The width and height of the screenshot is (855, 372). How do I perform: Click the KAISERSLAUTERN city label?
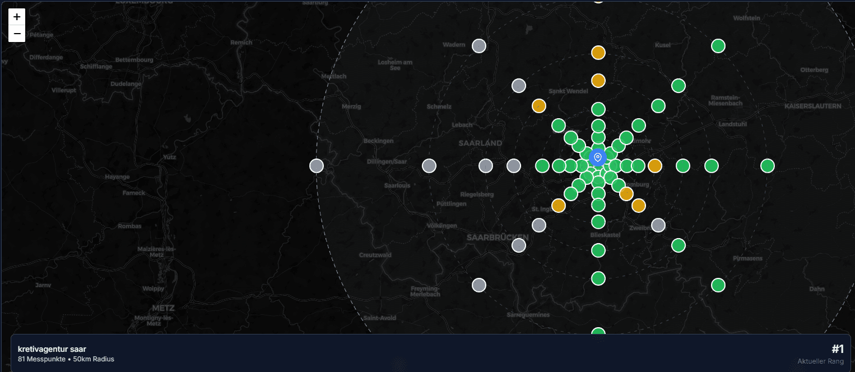pos(813,106)
